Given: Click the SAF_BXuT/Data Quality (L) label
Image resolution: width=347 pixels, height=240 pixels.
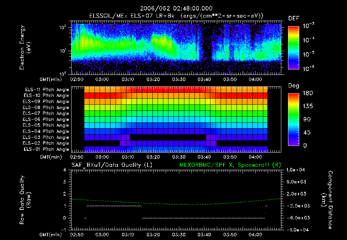Looking at the screenshot, I should [x=112, y=165].
